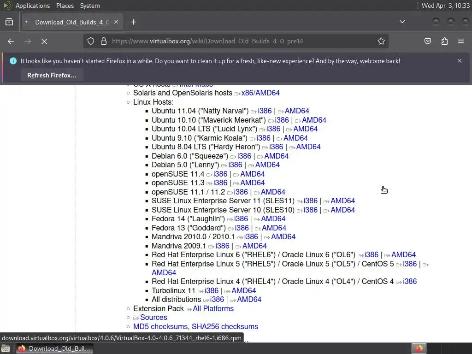Download Ubuntu 8.04 Hardy Heron AMD64
Screen dimensions: 472x354
pyautogui.click(x=308, y=147)
